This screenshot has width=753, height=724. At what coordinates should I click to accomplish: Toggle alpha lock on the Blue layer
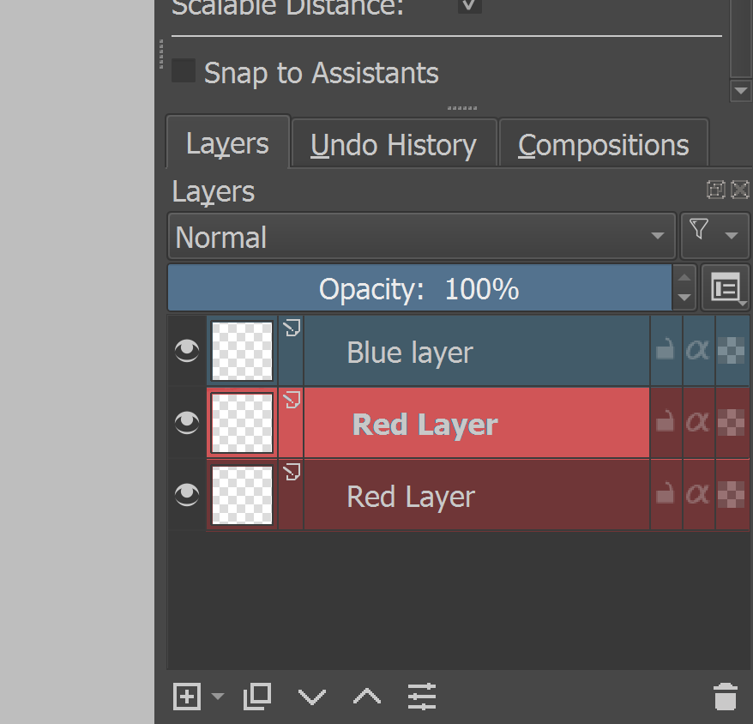[697, 351]
